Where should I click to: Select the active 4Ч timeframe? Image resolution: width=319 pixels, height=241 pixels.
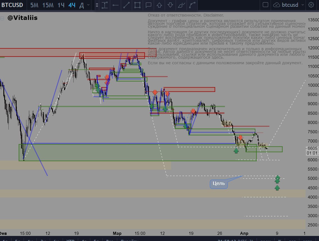click(72, 5)
